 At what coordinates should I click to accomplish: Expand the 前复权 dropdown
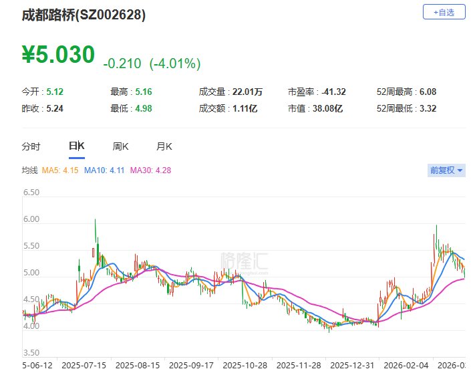[446, 170]
